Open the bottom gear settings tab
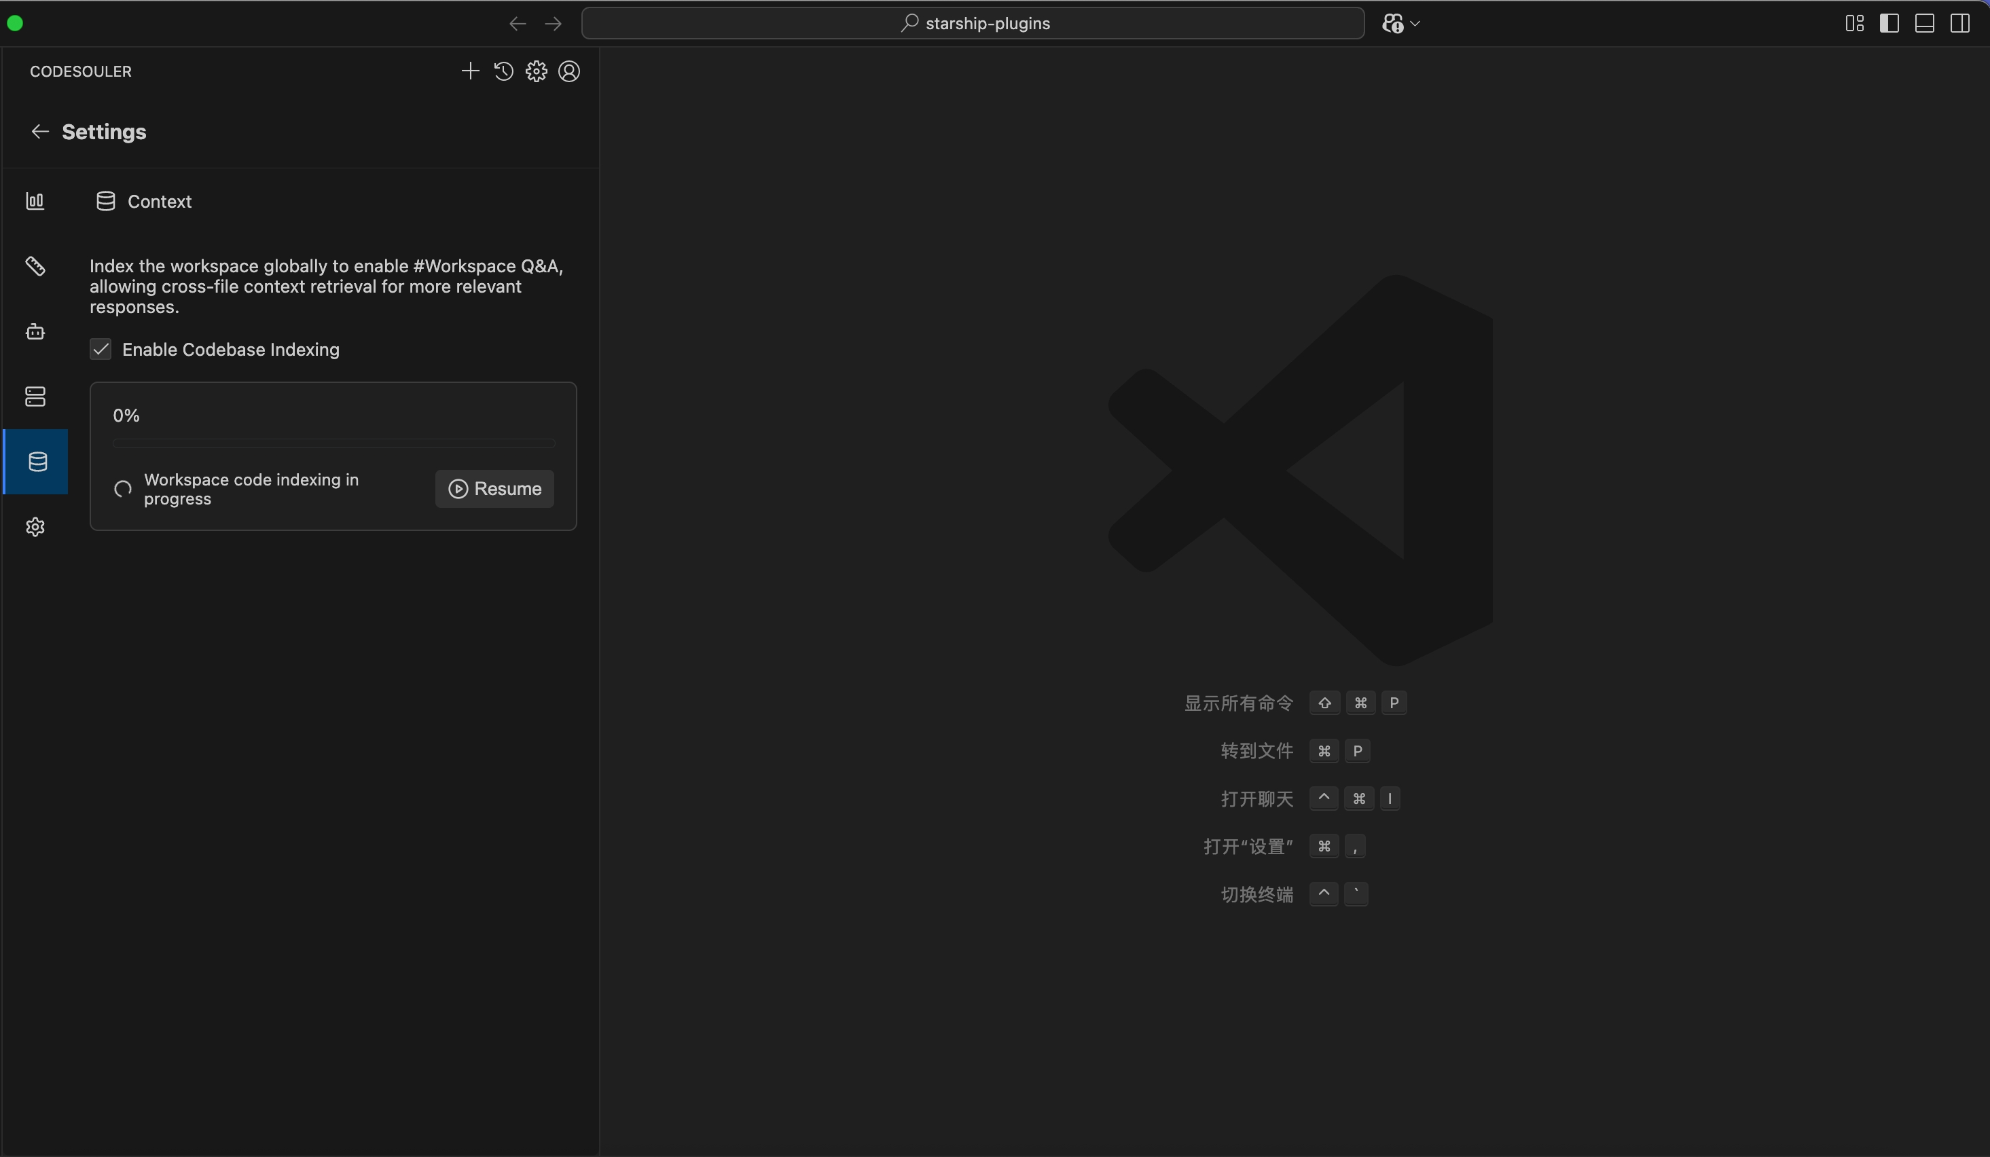The height and width of the screenshot is (1157, 1990). (x=35, y=526)
